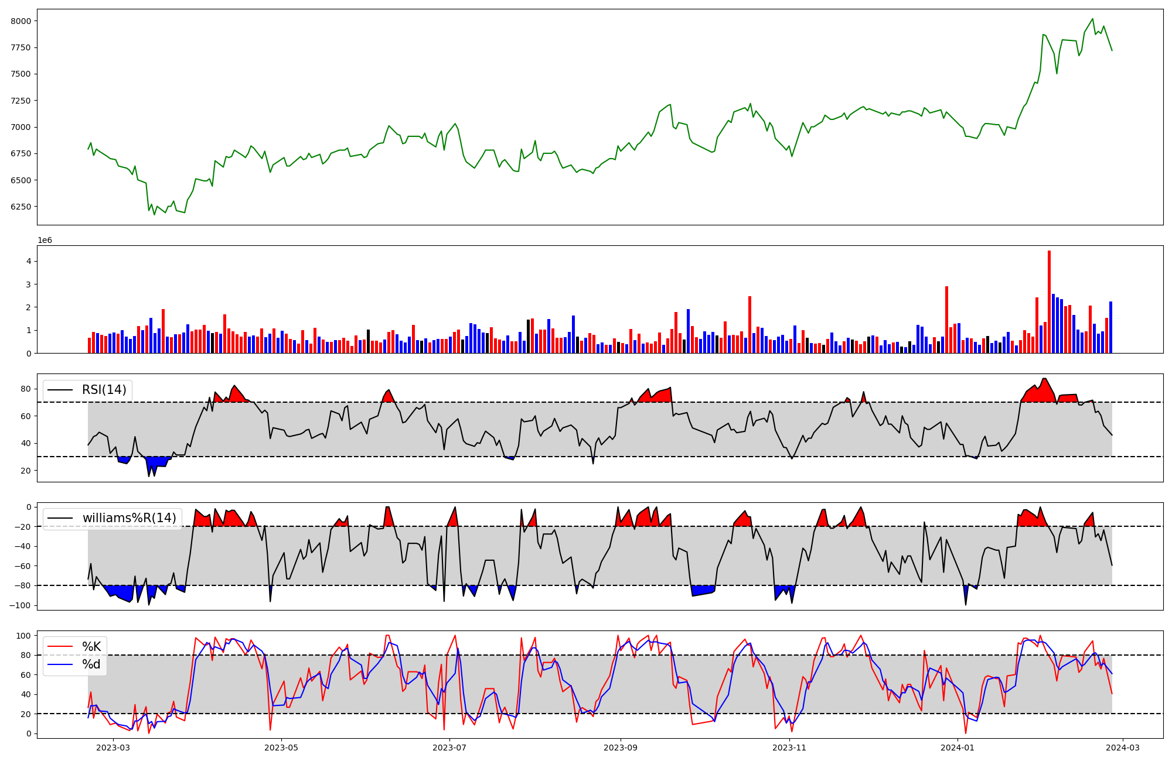The image size is (1172, 761).
Task: Click the 2024-03 x-axis date label
Action: (x=1123, y=748)
